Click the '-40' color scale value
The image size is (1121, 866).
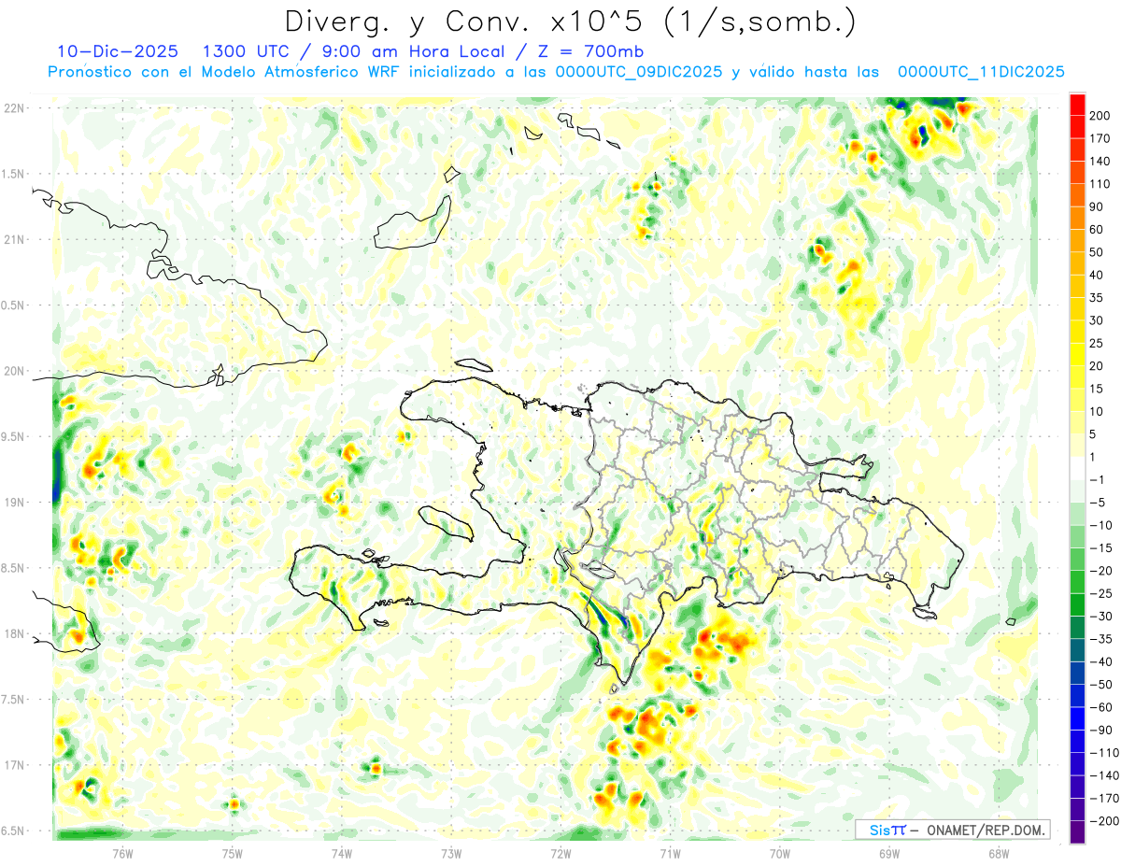(x=1101, y=661)
